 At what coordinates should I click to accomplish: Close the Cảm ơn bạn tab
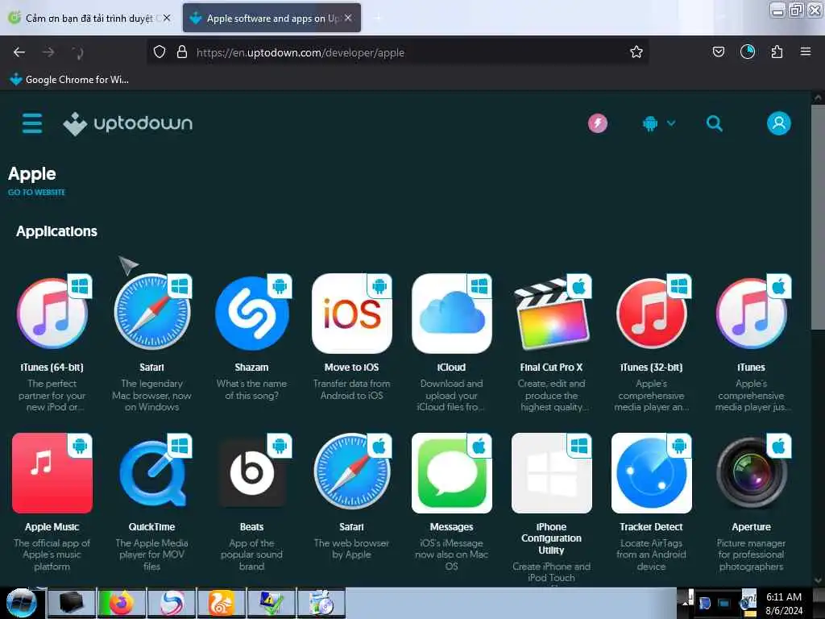click(x=166, y=18)
